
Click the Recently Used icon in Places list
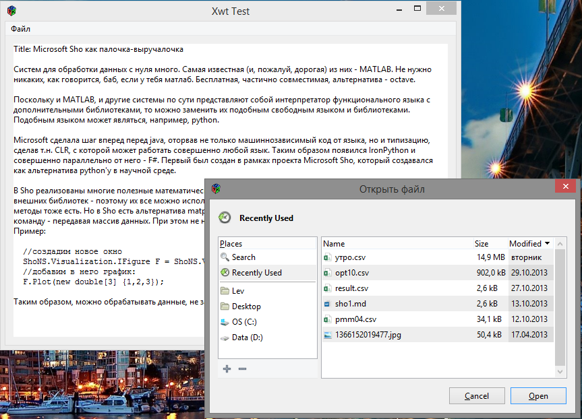(x=225, y=272)
